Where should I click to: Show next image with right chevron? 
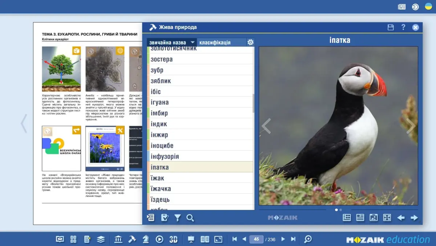point(411,126)
